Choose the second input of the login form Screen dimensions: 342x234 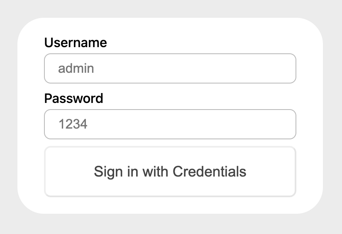170,124
